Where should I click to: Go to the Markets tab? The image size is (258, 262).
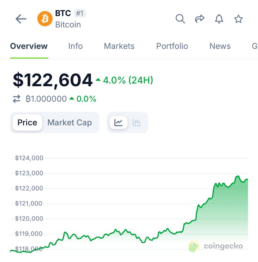(119, 46)
